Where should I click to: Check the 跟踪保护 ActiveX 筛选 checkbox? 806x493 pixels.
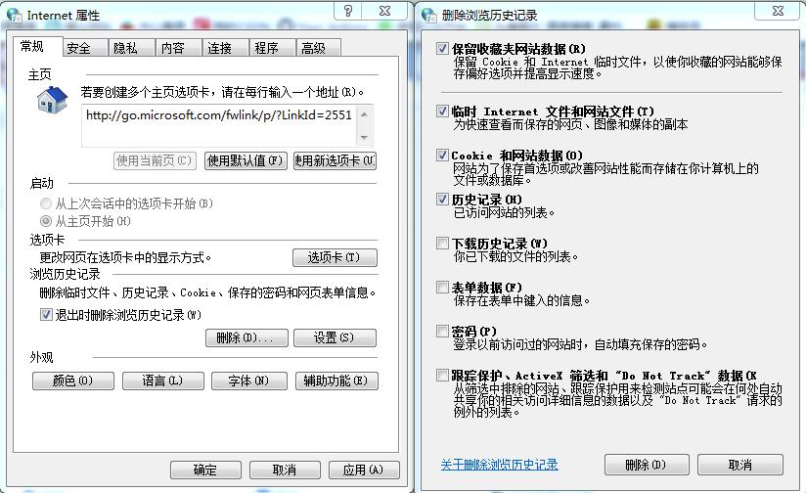click(x=442, y=376)
